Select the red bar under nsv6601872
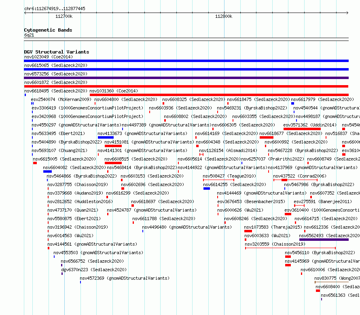The width and height of the screenshot is (360, 315). (x=186, y=86)
